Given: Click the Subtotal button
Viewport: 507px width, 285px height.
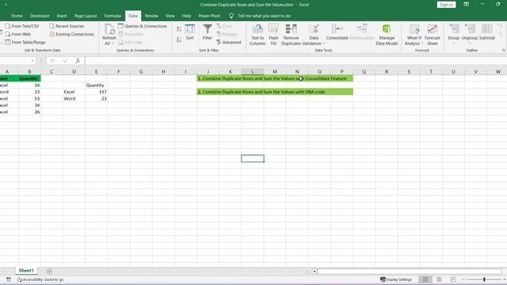Looking at the screenshot, I should 487,32.
